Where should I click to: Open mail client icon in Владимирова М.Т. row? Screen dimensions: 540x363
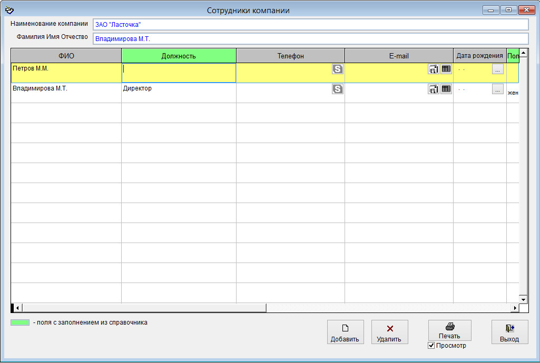point(434,89)
